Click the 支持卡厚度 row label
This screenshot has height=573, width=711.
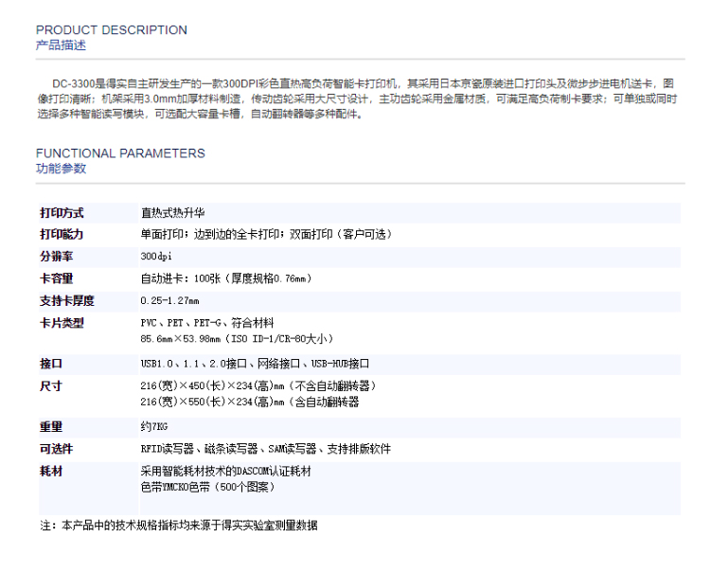66,301
